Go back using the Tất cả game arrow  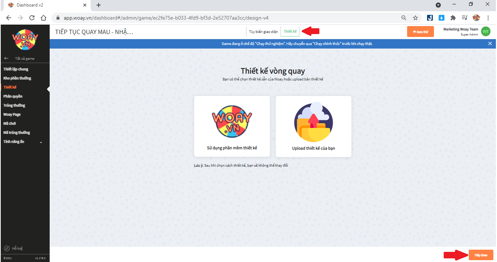tap(6, 58)
